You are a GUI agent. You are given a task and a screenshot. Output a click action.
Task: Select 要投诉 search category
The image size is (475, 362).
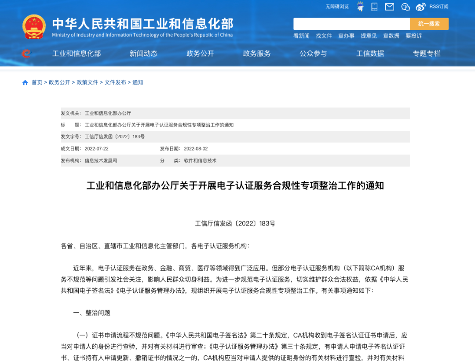pyautogui.click(x=413, y=36)
